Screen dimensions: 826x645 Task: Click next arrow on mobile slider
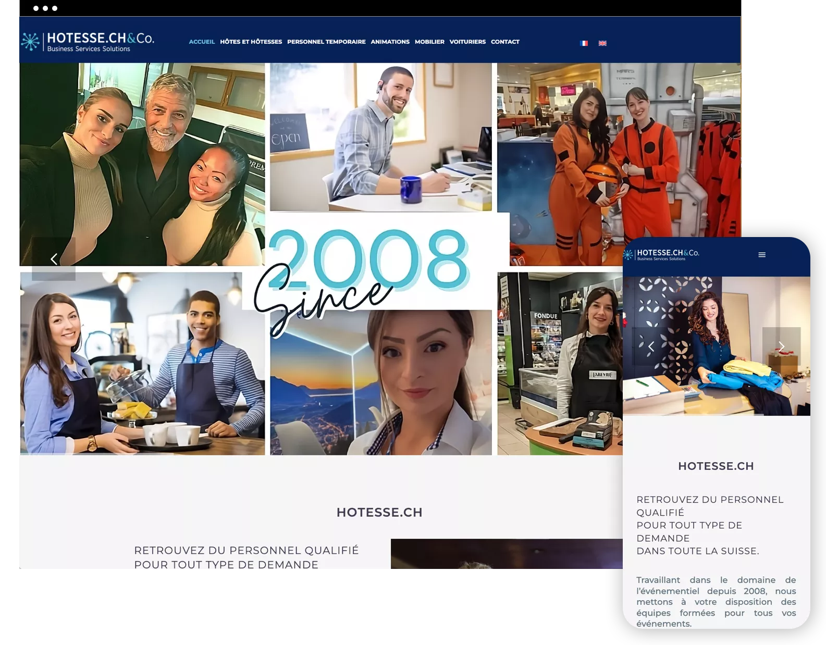[x=781, y=346]
